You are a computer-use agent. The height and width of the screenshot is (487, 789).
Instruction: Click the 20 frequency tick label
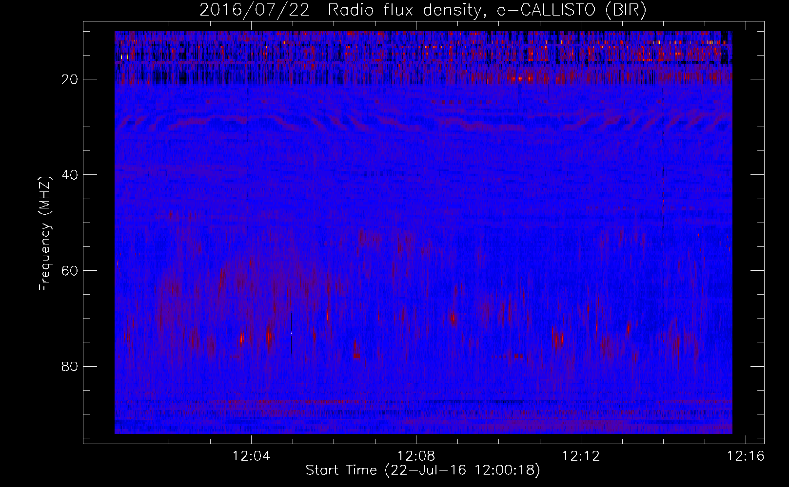(x=70, y=79)
